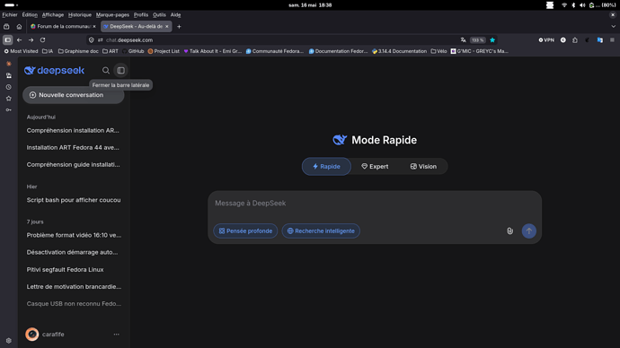Open Installation ART Fedora 44 conversation

pyautogui.click(x=74, y=148)
